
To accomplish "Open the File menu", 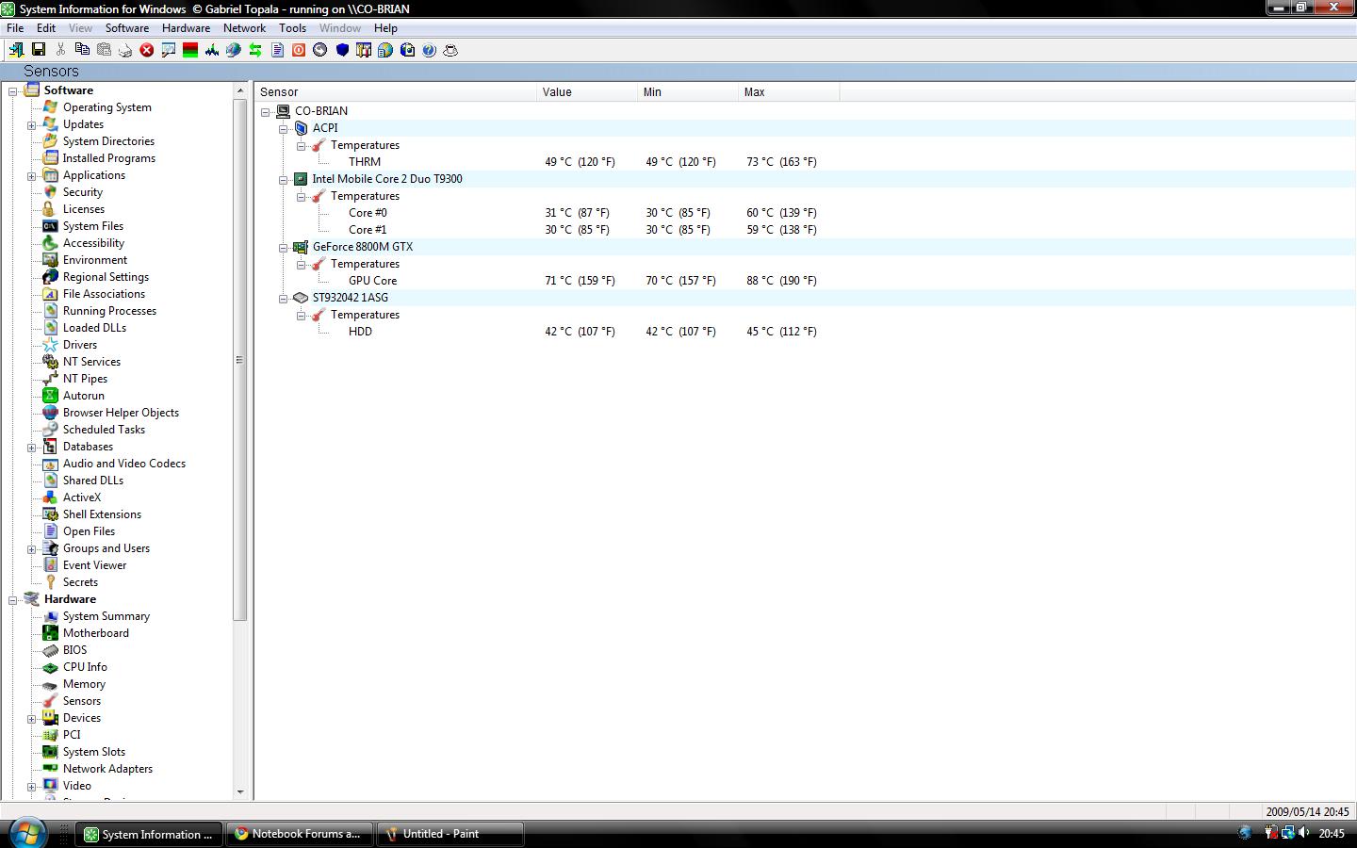I will pyautogui.click(x=15, y=28).
